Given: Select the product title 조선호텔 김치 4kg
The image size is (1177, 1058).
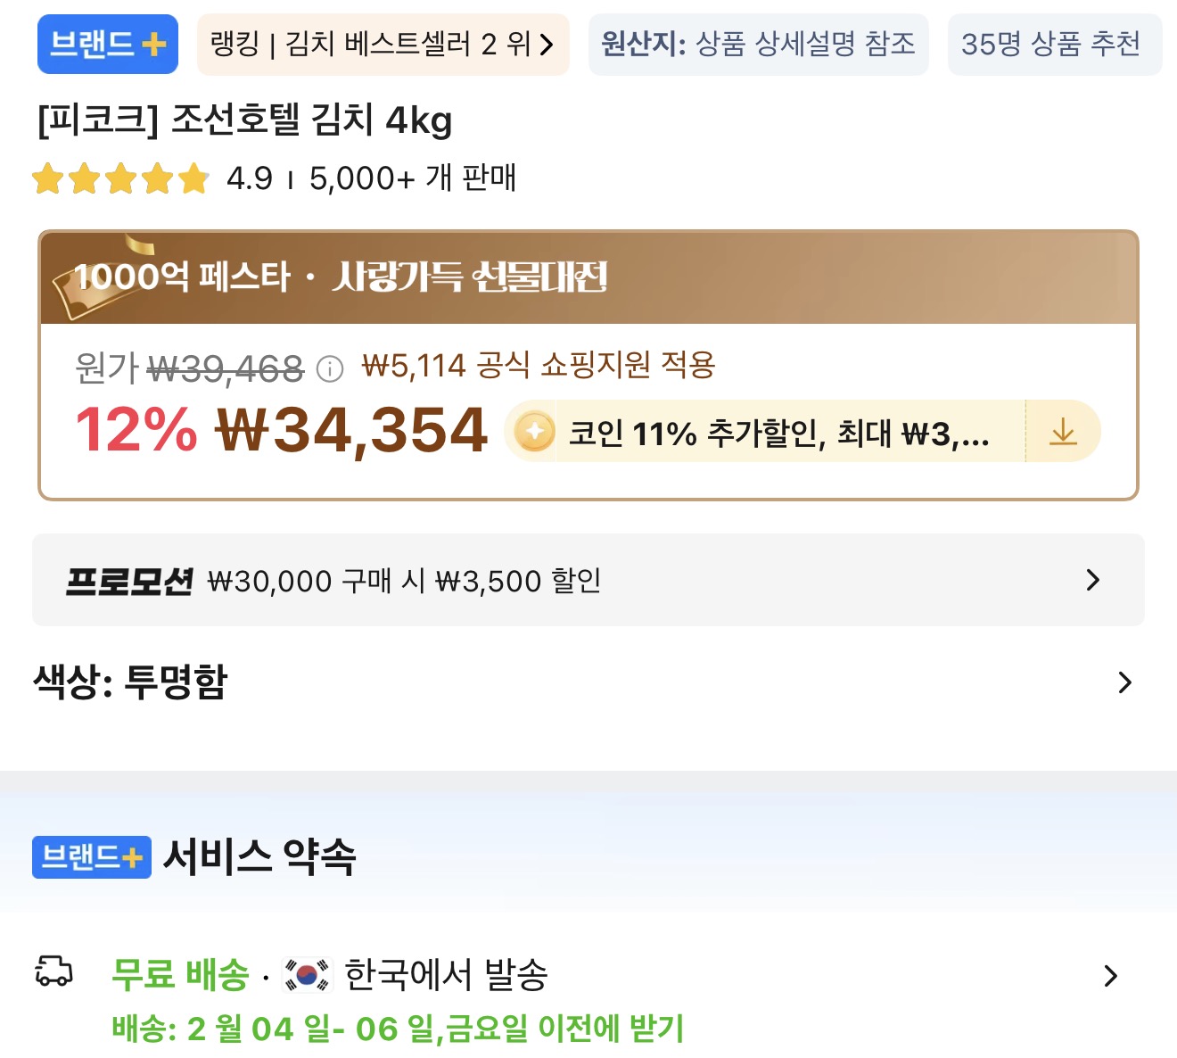Looking at the screenshot, I should pyautogui.click(x=244, y=120).
